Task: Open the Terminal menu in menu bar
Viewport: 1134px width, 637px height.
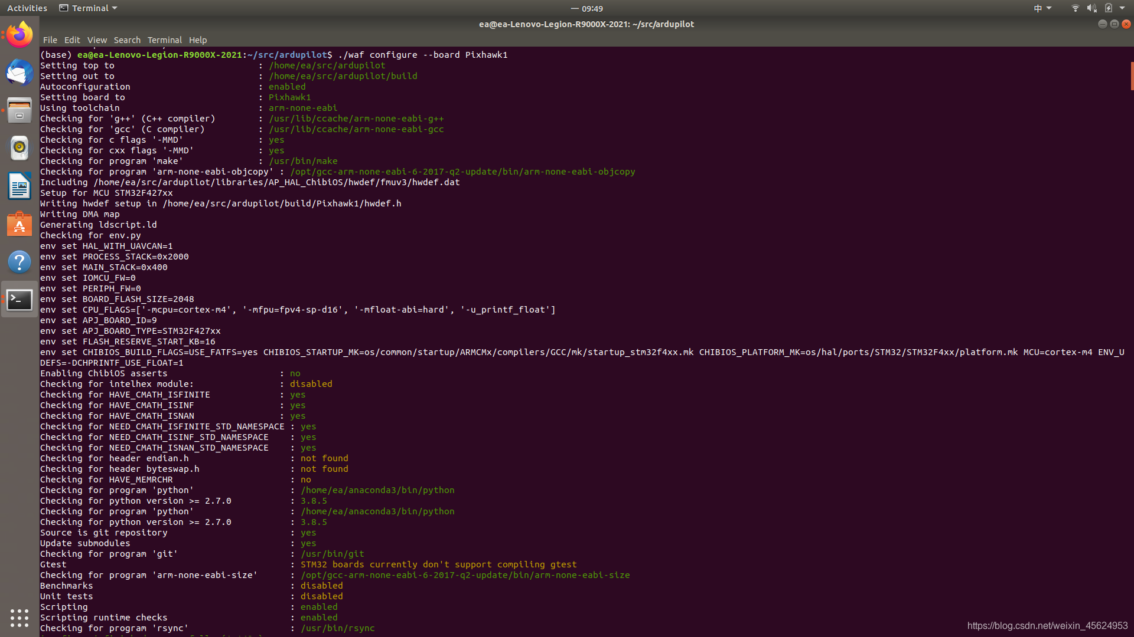Action: click(x=164, y=40)
